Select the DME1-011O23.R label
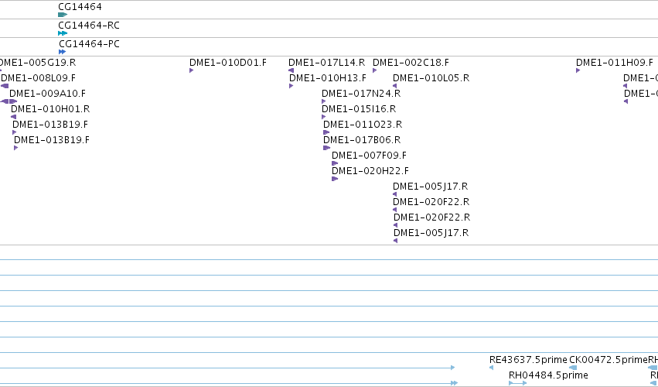This screenshot has width=658, height=387. (x=363, y=125)
